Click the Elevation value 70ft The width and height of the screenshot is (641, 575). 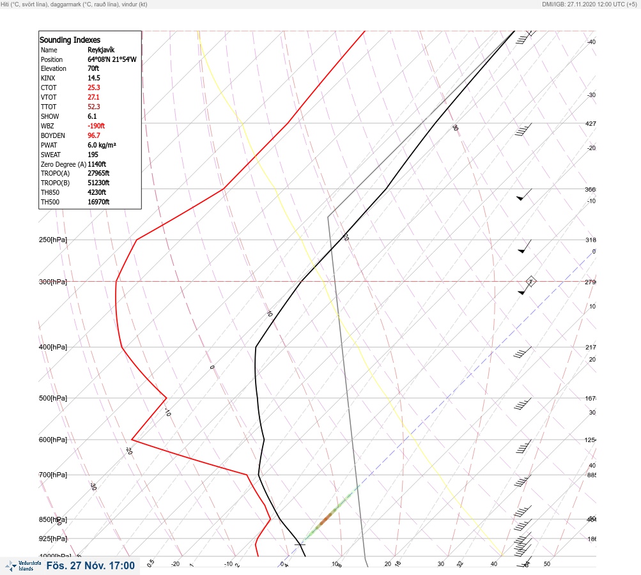pos(93,68)
